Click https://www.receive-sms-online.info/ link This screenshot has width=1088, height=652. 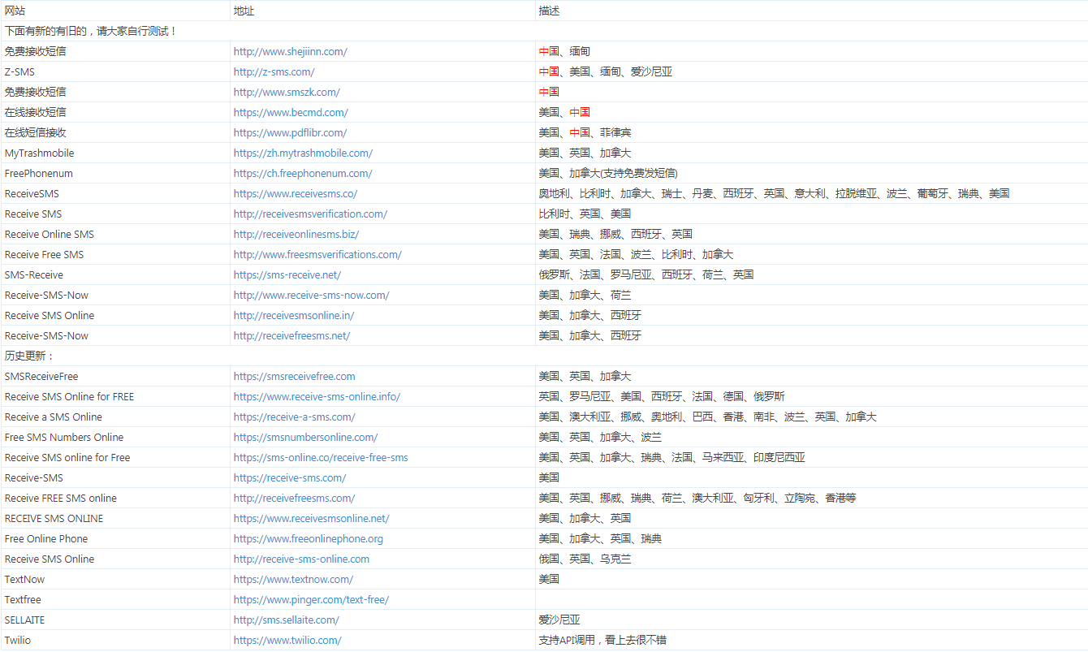[x=317, y=396]
